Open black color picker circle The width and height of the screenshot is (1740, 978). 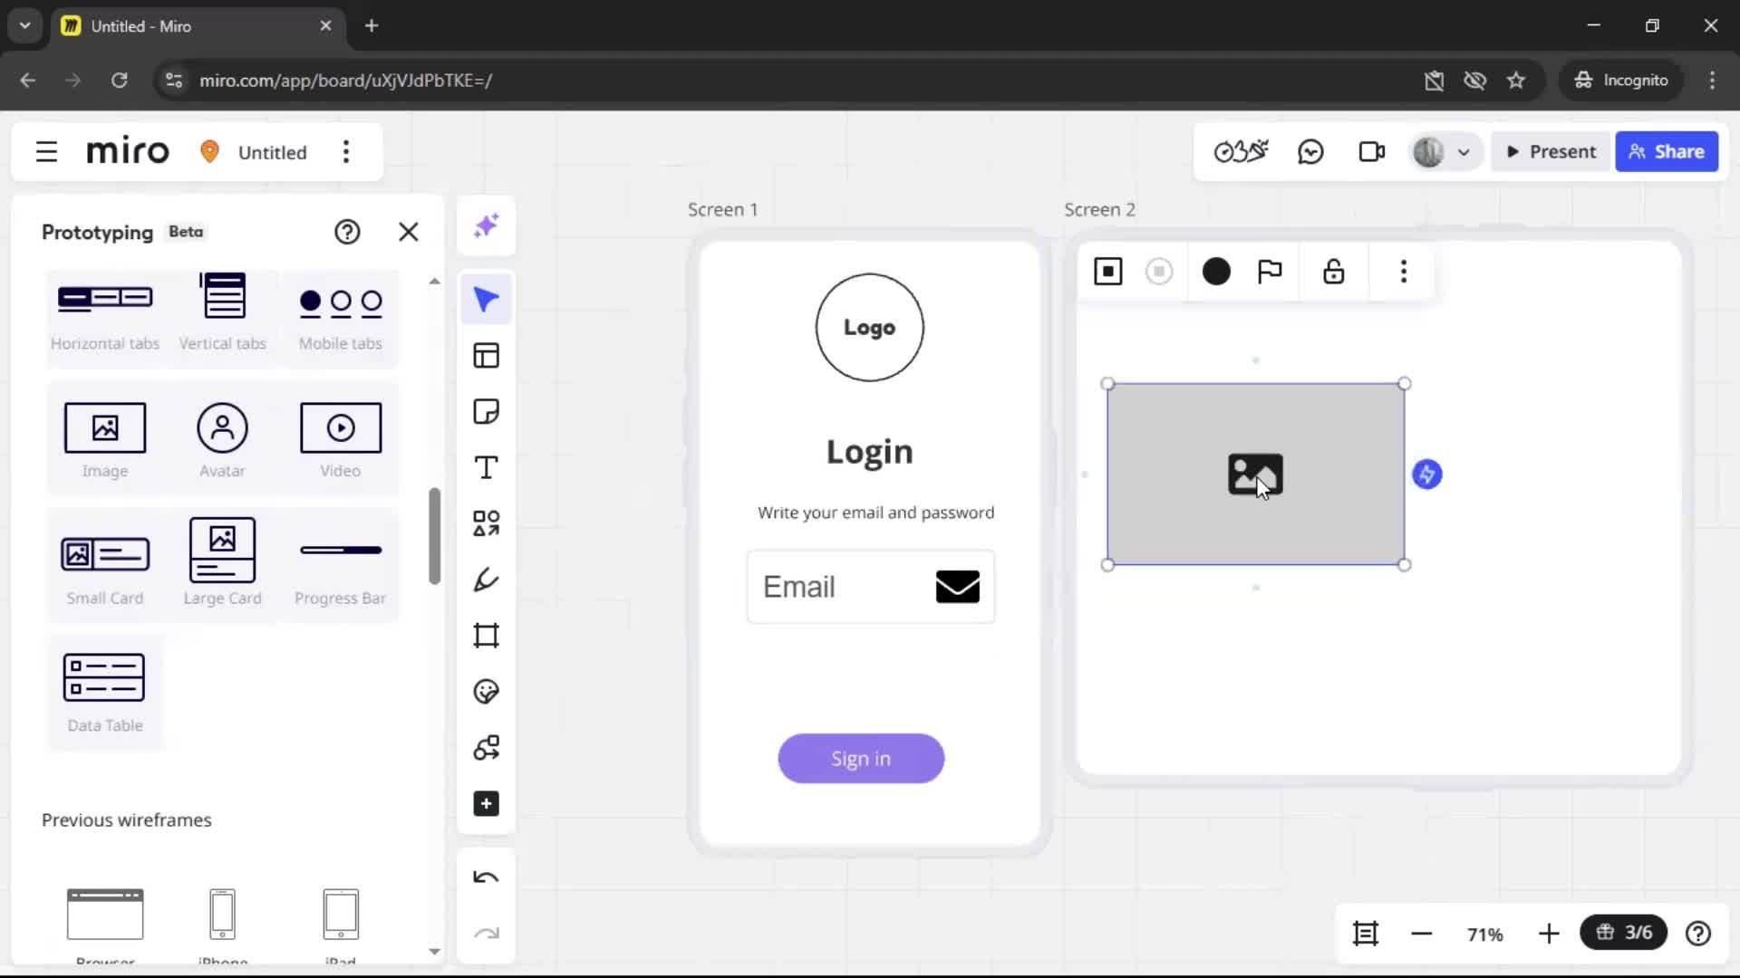[1216, 272]
